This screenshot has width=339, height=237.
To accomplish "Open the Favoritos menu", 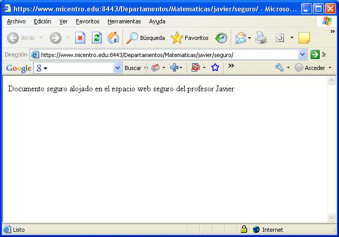I will point(87,21).
